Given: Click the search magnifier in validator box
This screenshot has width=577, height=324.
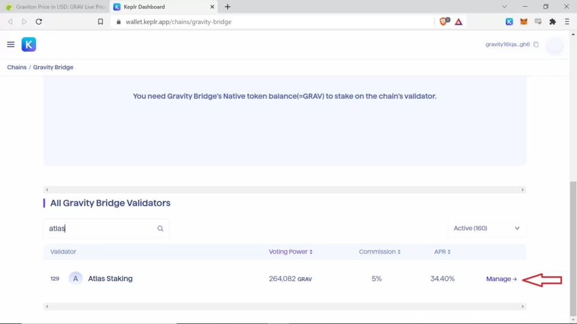Looking at the screenshot, I should point(161,228).
